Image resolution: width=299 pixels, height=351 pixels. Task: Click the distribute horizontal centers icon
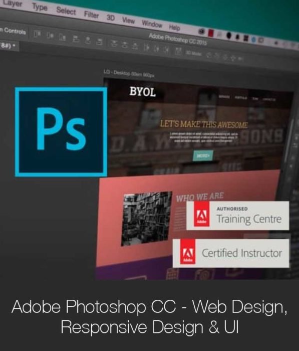157,48
